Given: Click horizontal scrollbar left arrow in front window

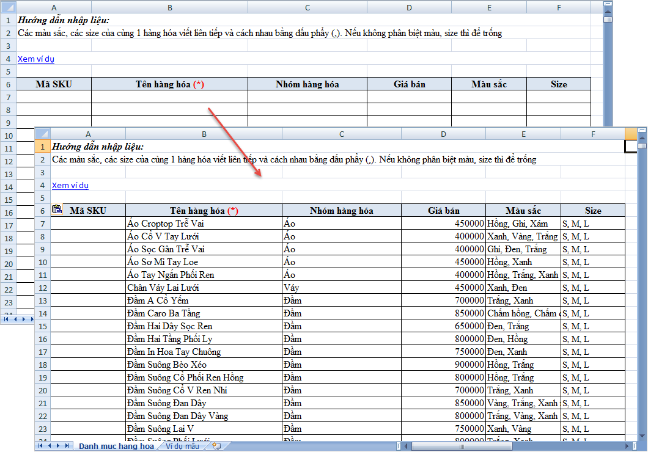Looking at the screenshot, I should (406, 447).
